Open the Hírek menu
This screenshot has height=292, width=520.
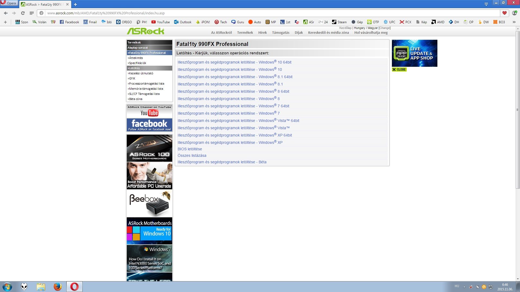262,33
